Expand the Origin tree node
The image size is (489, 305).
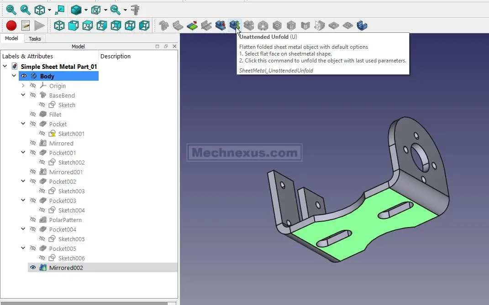(23, 86)
